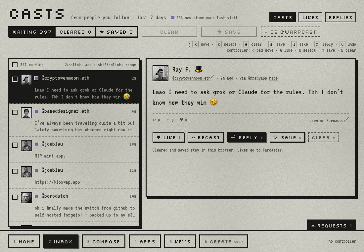
Task: Open the @baseddesigner.eth cast about traveling
Action: tap(74, 120)
